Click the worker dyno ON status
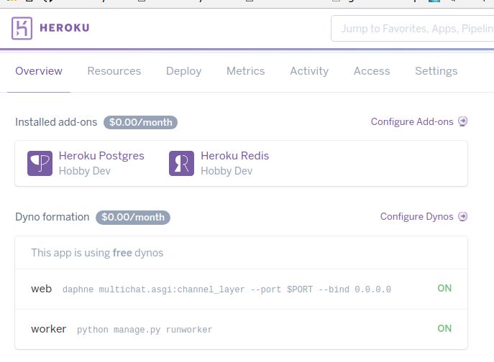This screenshot has height=362, width=494. click(444, 329)
